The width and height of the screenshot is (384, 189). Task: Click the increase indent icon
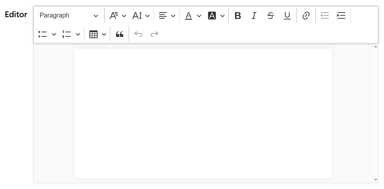[x=341, y=16]
